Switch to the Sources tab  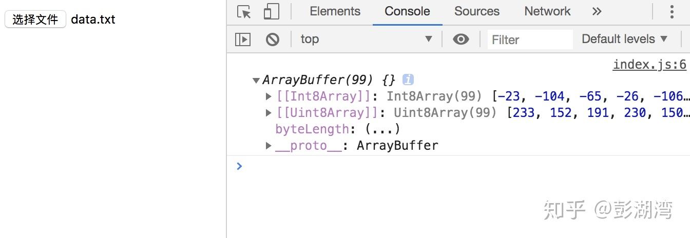476,12
